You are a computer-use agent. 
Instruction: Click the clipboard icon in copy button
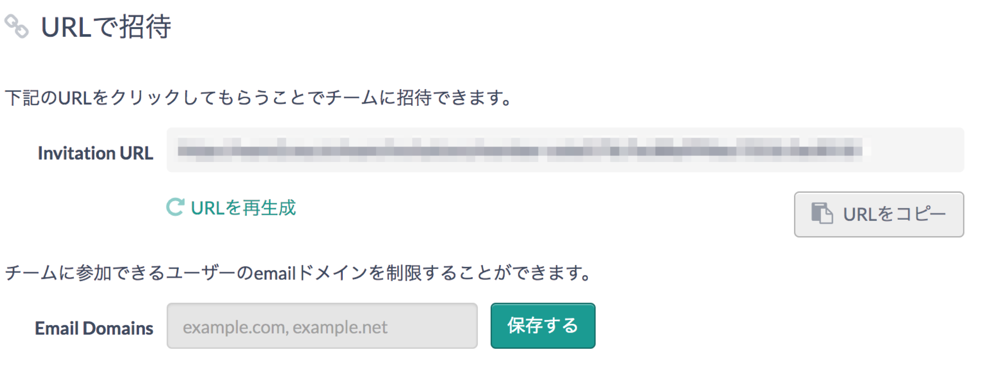click(822, 214)
